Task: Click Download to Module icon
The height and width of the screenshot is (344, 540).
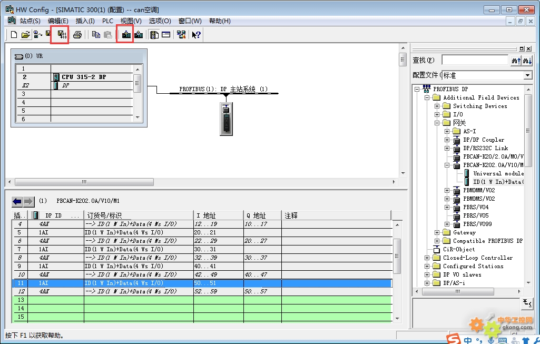Action: coord(126,35)
